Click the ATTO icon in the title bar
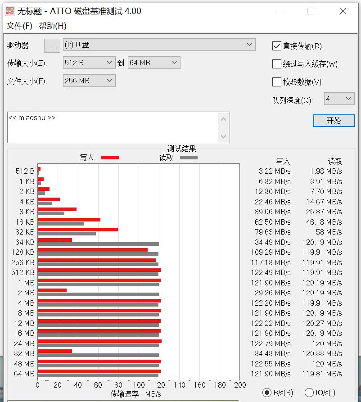 click(x=9, y=11)
